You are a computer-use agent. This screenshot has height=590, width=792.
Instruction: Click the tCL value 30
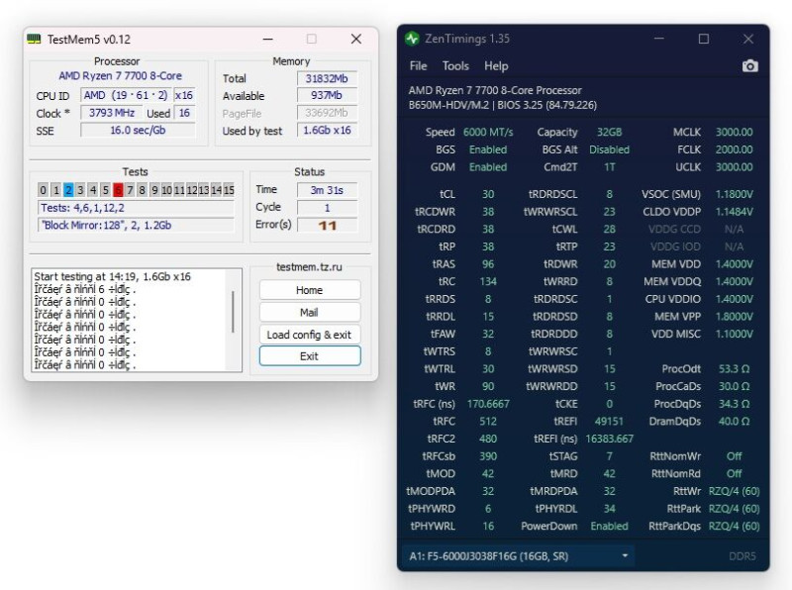click(x=488, y=194)
